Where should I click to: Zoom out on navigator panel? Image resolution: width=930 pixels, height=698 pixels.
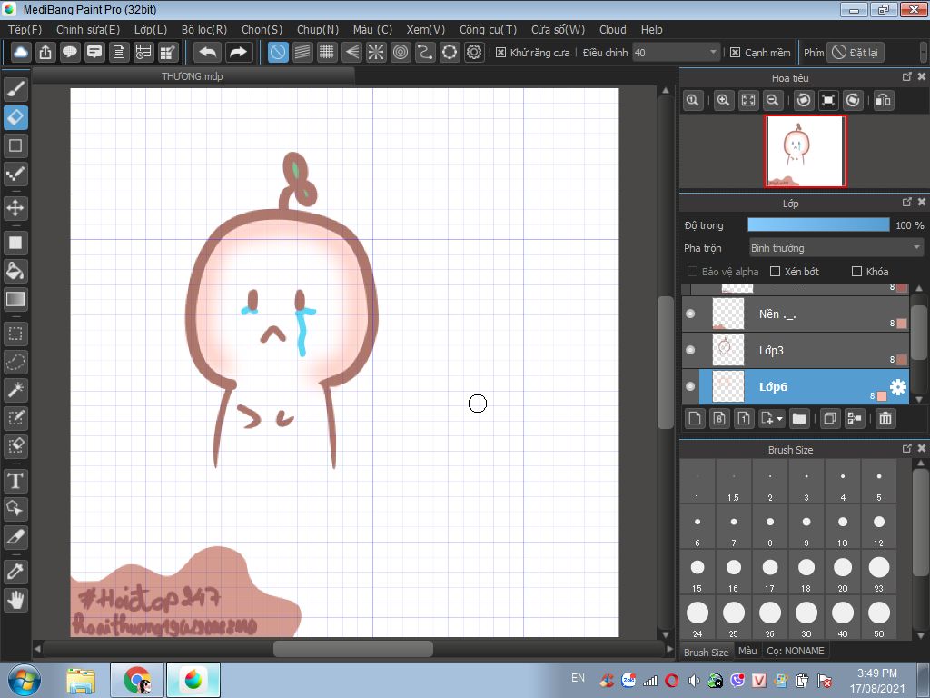772,100
